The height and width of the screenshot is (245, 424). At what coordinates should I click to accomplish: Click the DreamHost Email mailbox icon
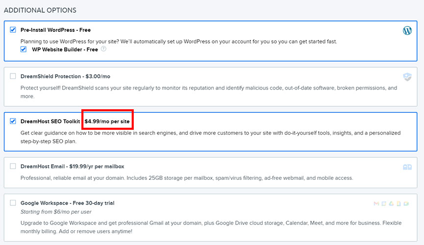pyautogui.click(x=407, y=167)
